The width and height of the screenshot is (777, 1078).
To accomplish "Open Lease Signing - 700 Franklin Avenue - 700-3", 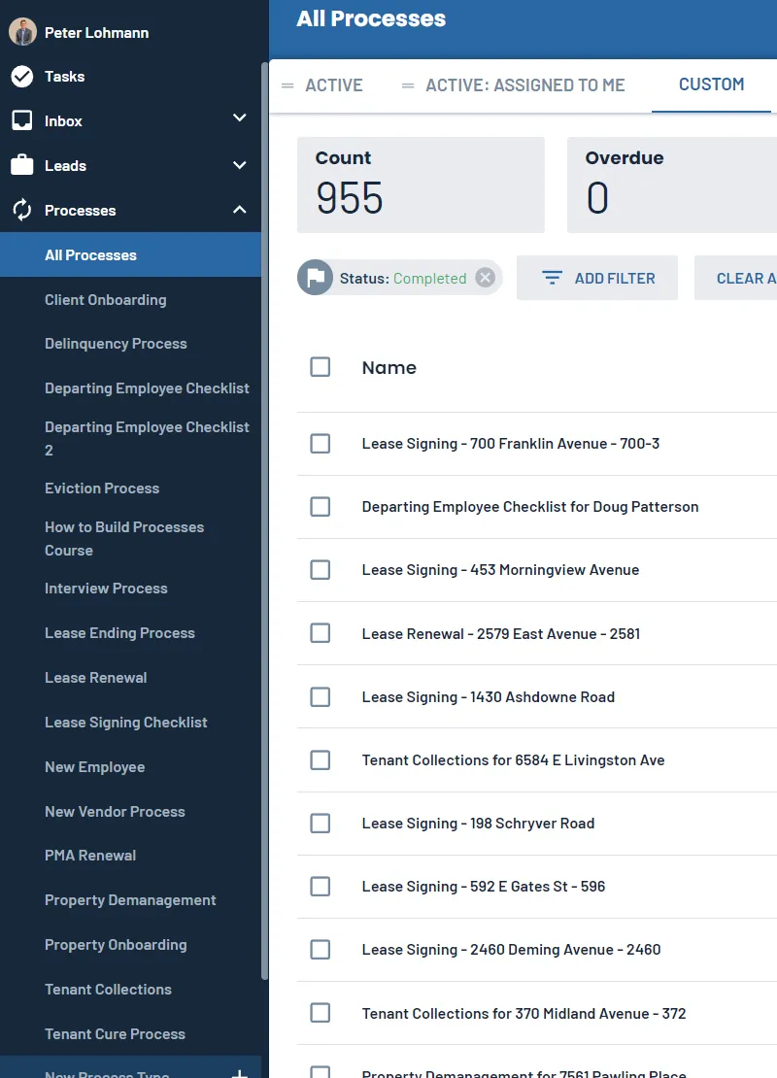I will pyautogui.click(x=510, y=444).
